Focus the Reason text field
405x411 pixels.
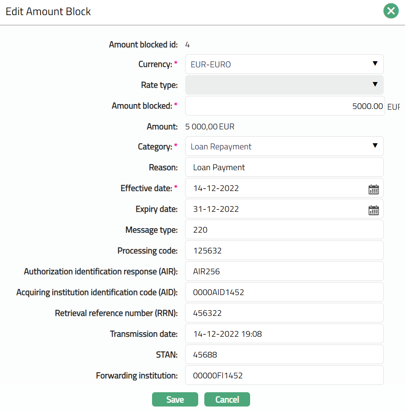tap(284, 167)
